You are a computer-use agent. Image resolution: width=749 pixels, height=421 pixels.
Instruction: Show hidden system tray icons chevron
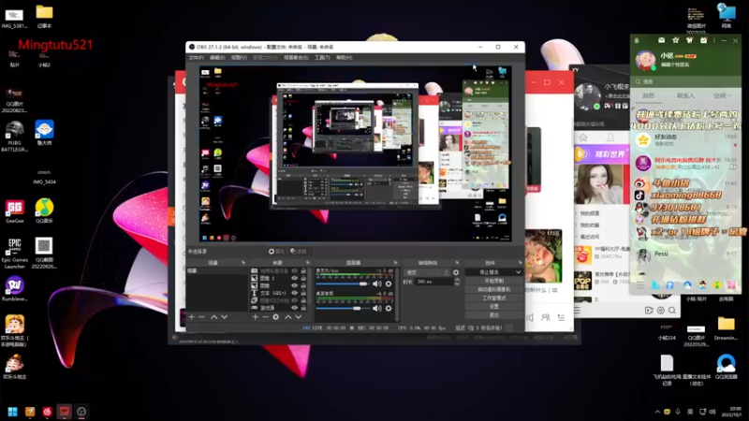click(x=657, y=412)
